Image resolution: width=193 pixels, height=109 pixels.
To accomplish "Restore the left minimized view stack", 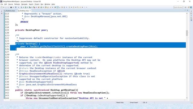I will pos(2,11).
